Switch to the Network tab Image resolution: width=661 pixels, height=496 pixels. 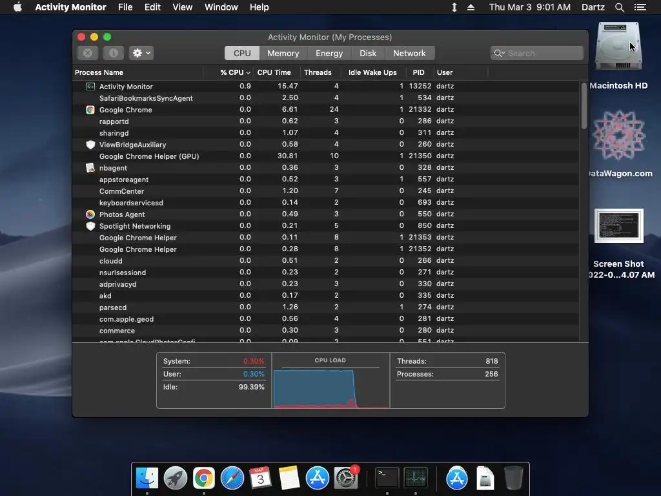coord(409,53)
